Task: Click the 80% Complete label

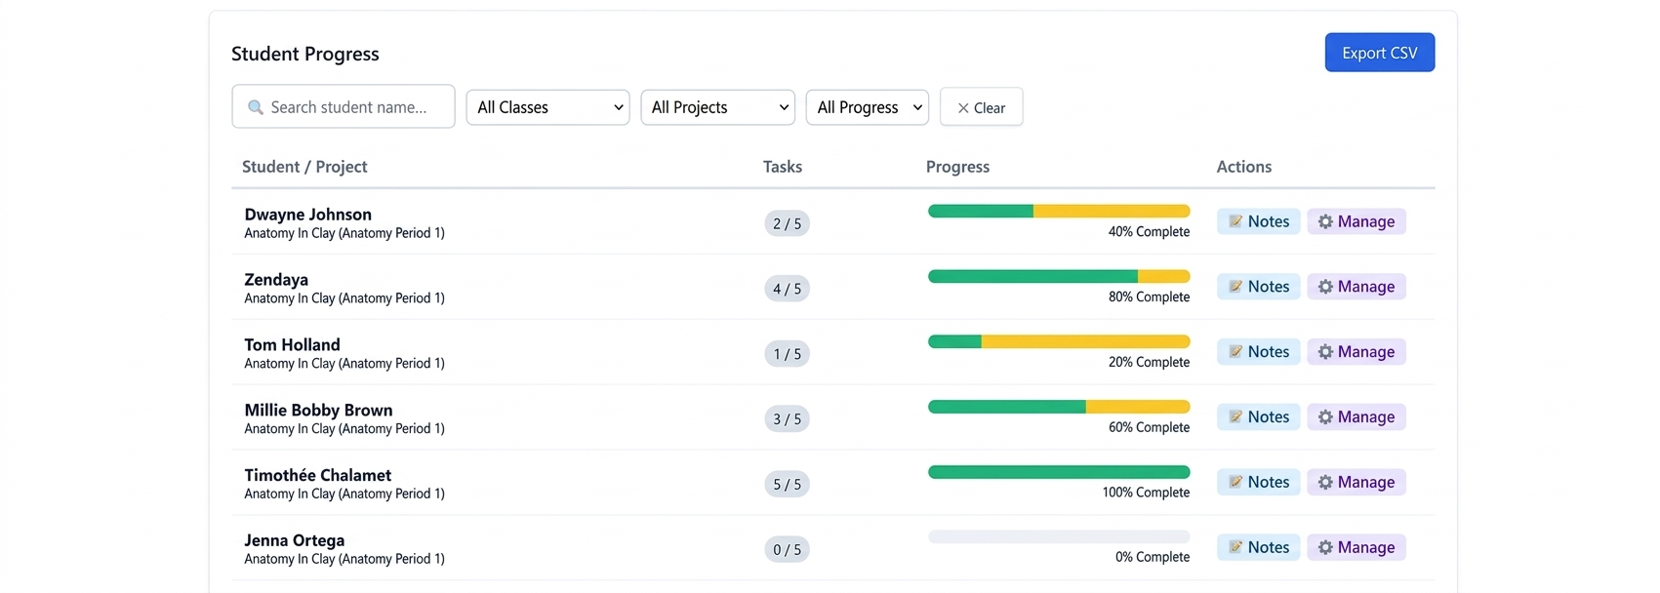Action: (x=1149, y=297)
